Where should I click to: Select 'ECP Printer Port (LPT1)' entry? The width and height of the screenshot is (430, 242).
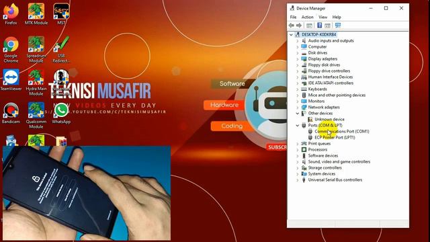335,137
